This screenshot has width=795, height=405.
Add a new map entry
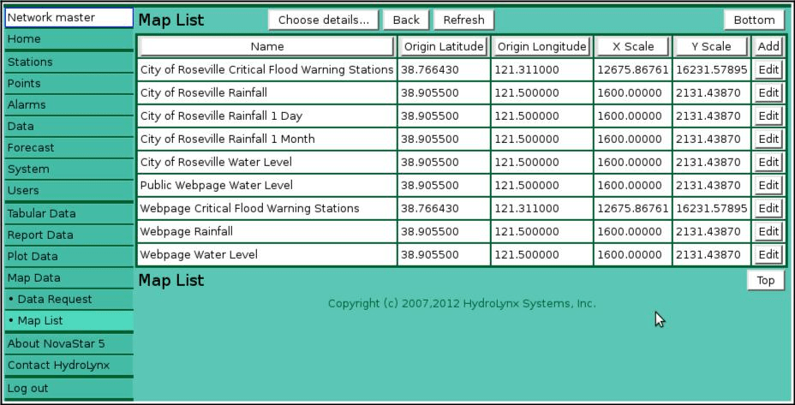[x=768, y=46]
